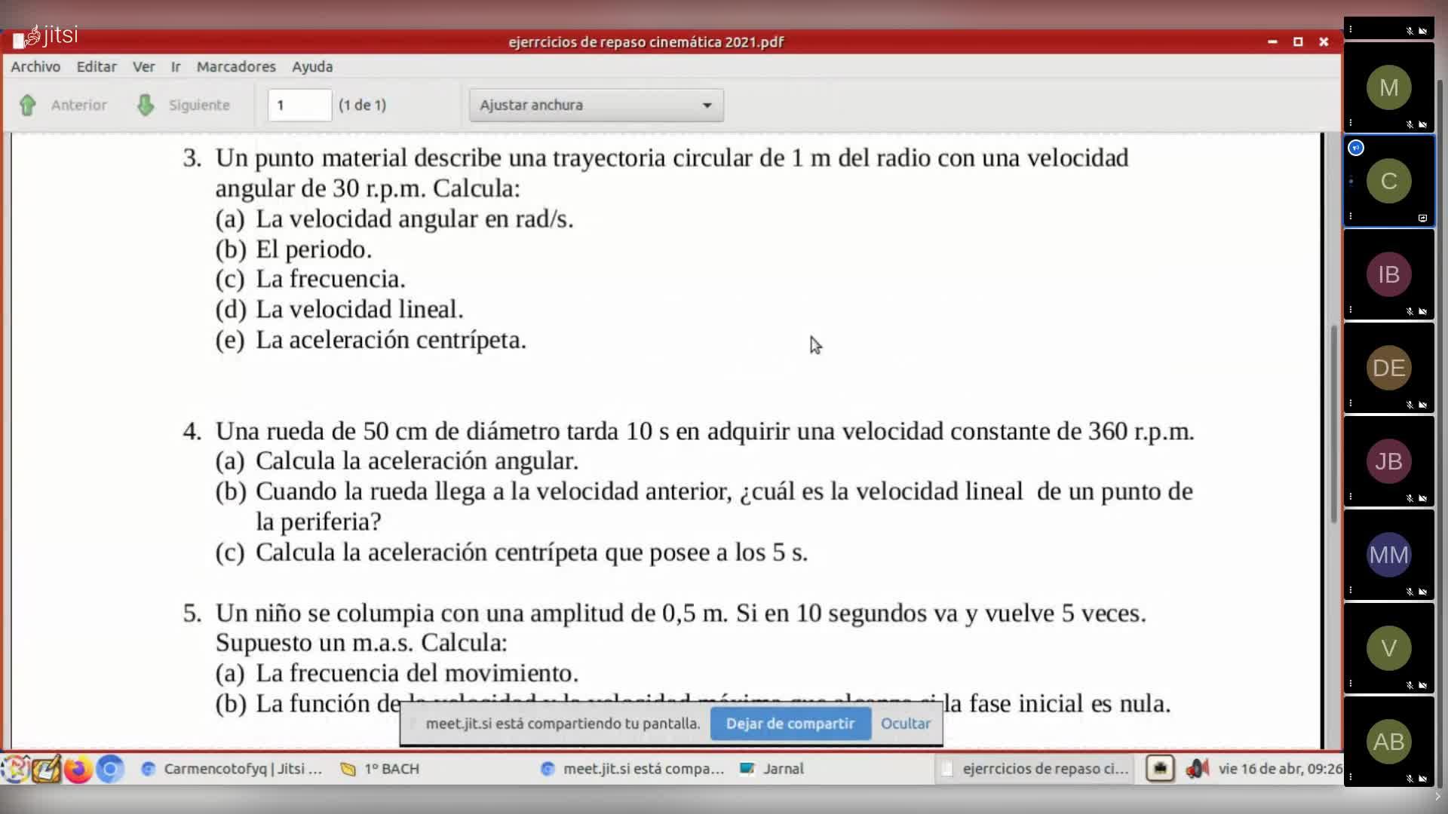Click participant C's dominant speaker icon
This screenshot has width=1448, height=814.
click(x=1356, y=148)
